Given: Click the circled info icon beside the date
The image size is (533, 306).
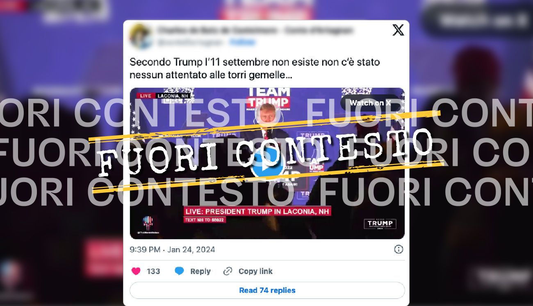Looking at the screenshot, I should (398, 249).
